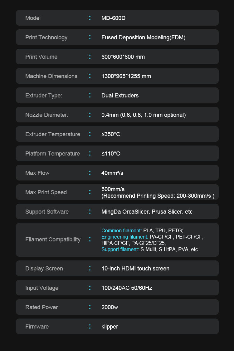The width and height of the screenshot is (234, 351).
Task: Select the Machine Dimensions label
Action: coord(51,76)
